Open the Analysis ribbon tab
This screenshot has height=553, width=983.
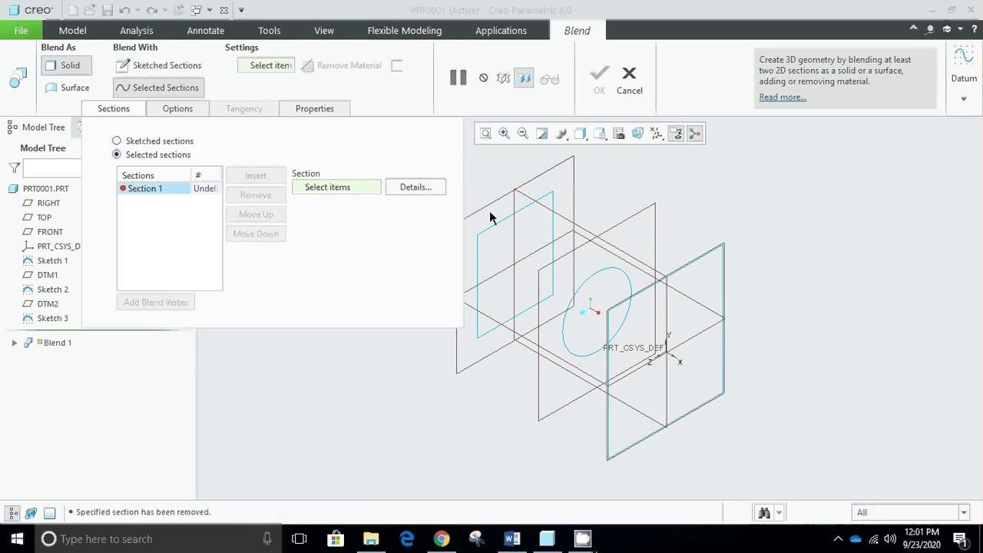137,30
